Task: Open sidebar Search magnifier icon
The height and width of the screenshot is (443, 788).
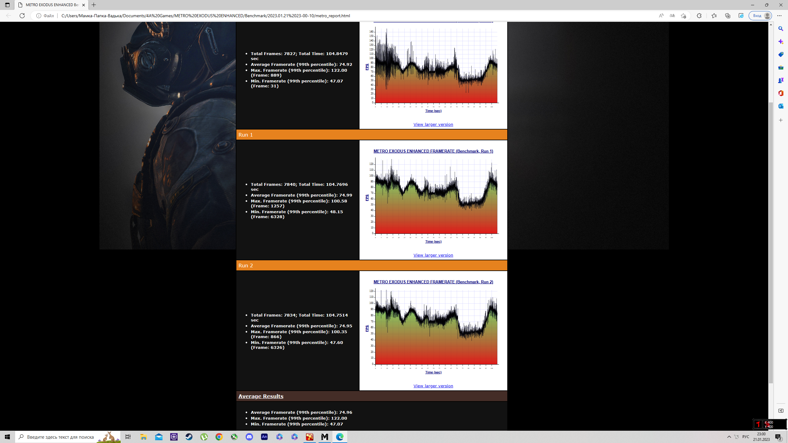Action: (781, 29)
